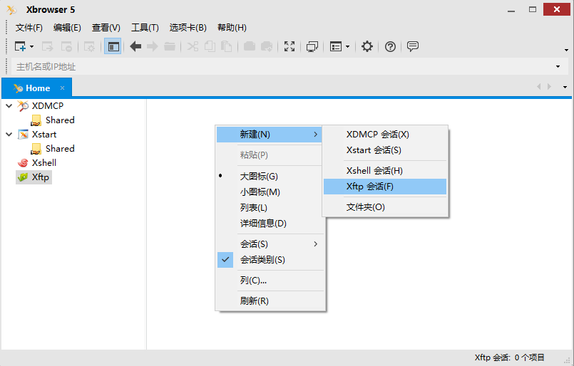Screen dimensions: 574x366
Task: Click the greyed first case-shaped icon
Action: point(250,46)
